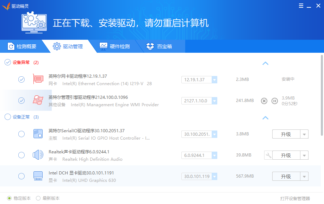The height and width of the screenshot is (204, 324).
Task: Switch to the 硬件检测 tab
Action: click(114, 46)
